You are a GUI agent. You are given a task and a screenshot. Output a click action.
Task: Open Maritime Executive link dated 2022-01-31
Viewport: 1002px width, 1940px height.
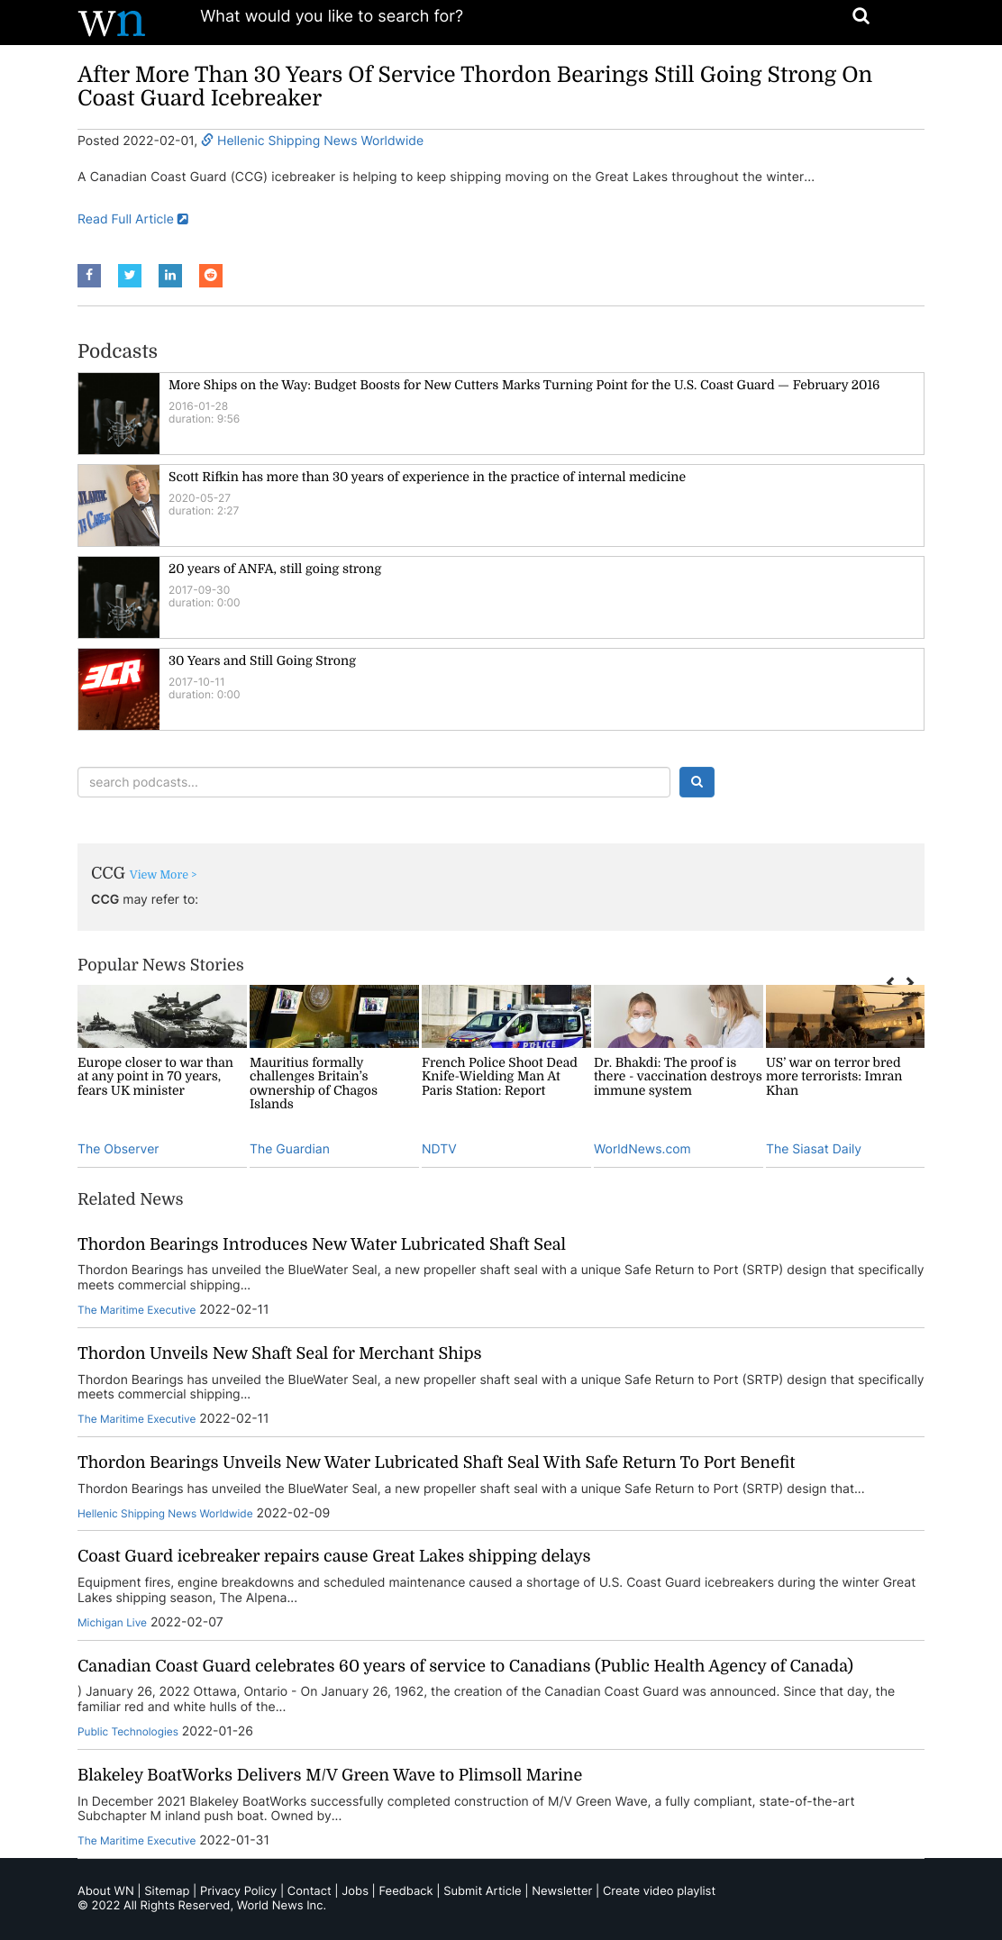pyautogui.click(x=136, y=1841)
